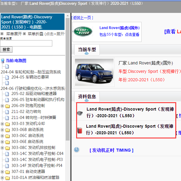Click page icon for 206-05 驻车制动器和执行机构
181x181 pixels.
[7, 100]
